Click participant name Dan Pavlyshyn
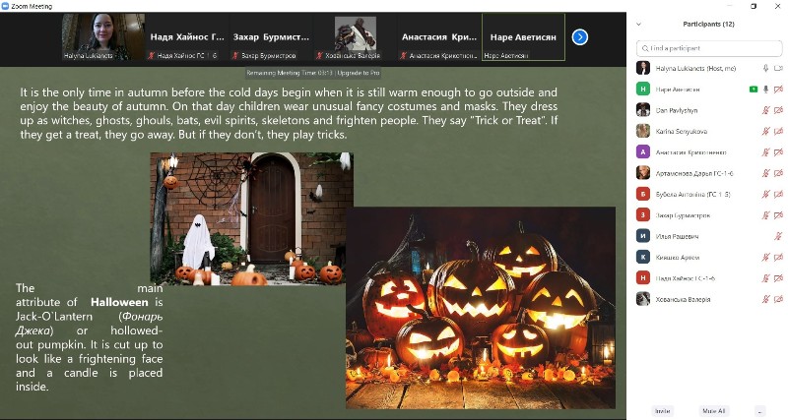788x420 pixels. point(677,110)
